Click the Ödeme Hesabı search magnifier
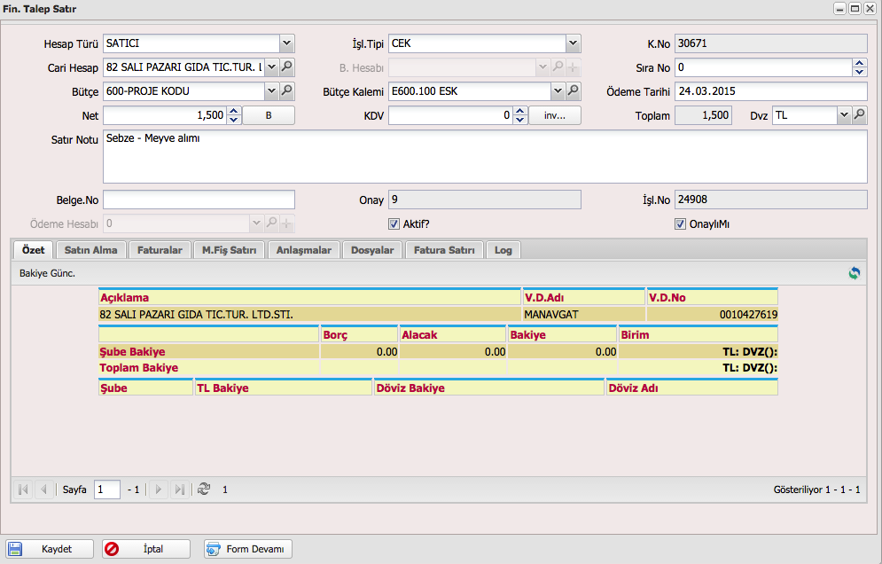The height and width of the screenshot is (564, 882). [271, 223]
